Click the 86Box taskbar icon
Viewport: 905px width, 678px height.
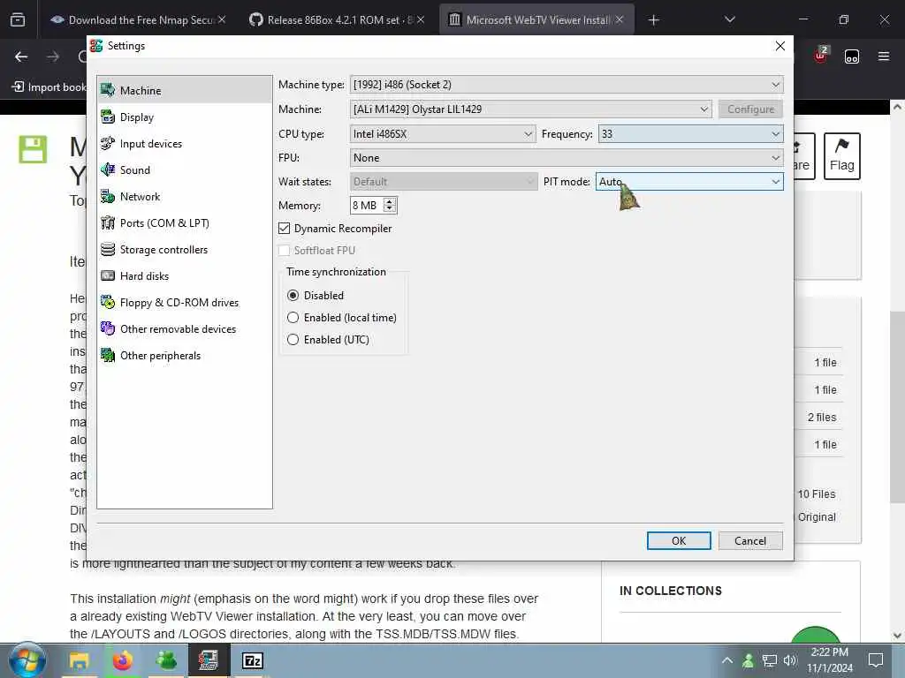click(209, 660)
